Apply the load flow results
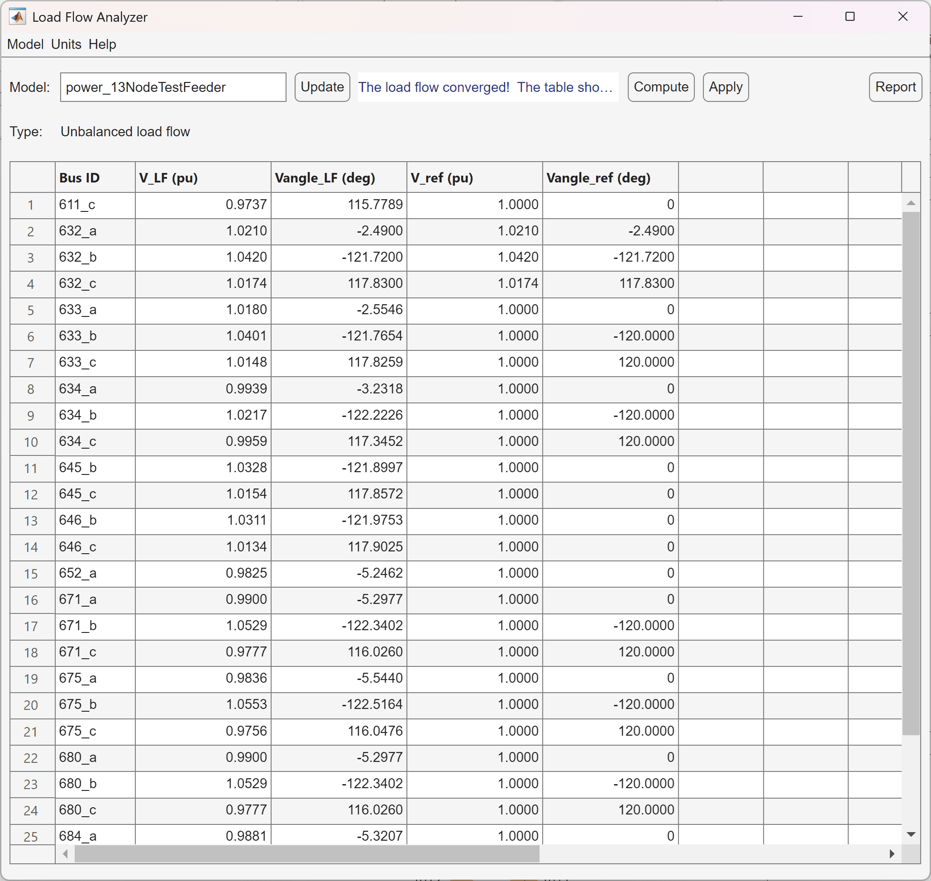Screen dimensions: 931x881 (x=725, y=87)
